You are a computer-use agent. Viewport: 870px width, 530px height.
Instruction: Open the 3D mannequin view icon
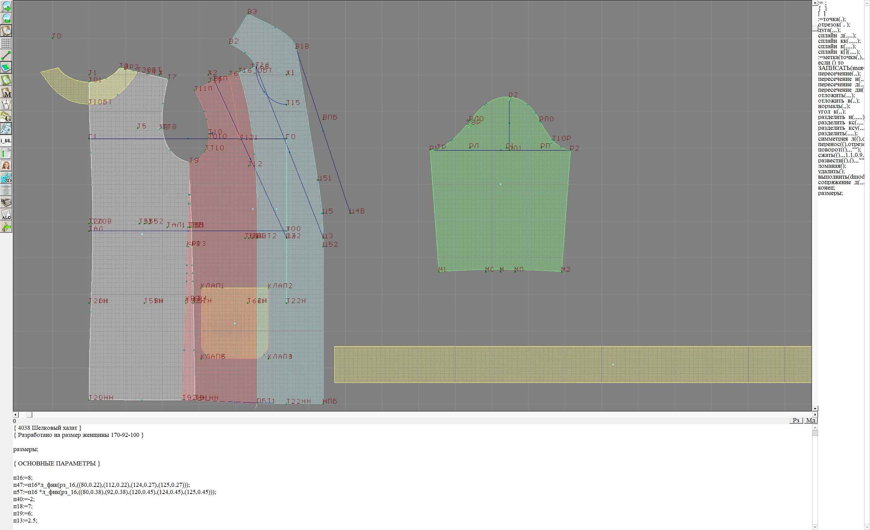pos(6,178)
